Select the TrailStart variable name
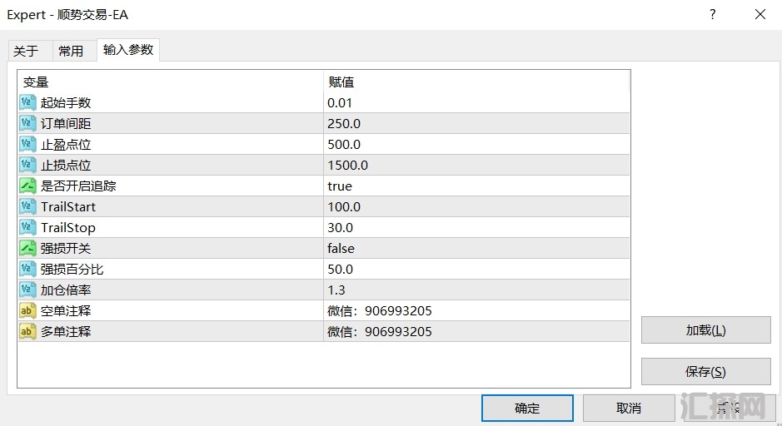The height and width of the screenshot is (426, 782). tap(67, 207)
